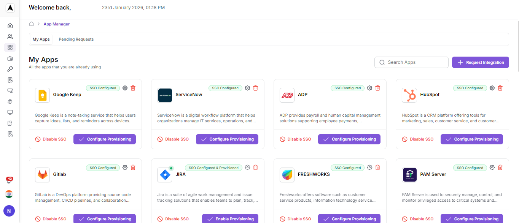Disable SSO for Google Keep
This screenshot has width=519, height=223.
coord(51,139)
